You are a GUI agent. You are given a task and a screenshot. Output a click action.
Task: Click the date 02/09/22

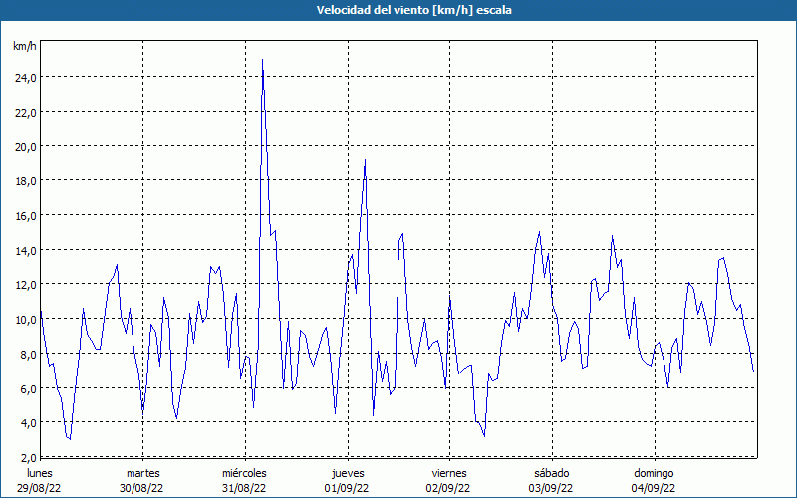click(448, 488)
